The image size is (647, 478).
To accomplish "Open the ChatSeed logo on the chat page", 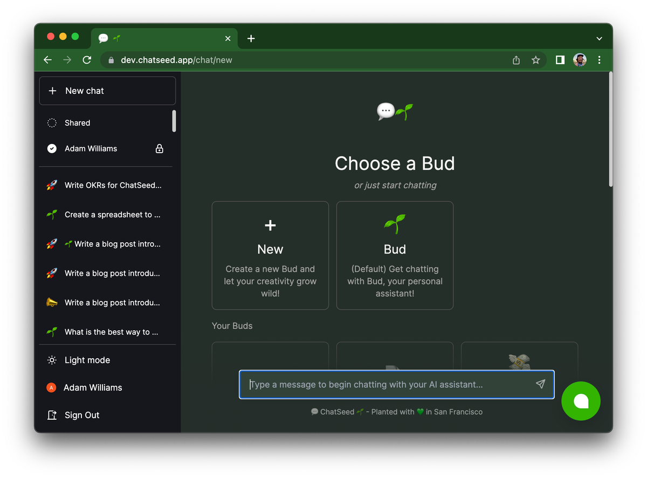I will pos(395,110).
